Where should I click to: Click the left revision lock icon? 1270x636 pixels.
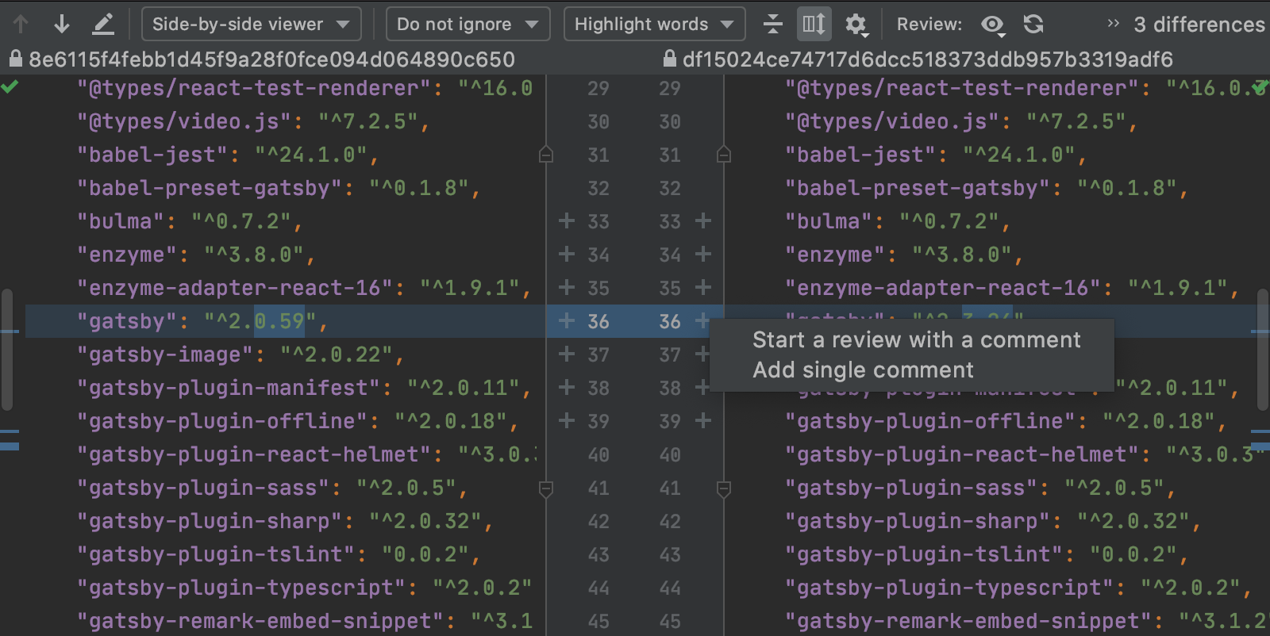click(15, 59)
